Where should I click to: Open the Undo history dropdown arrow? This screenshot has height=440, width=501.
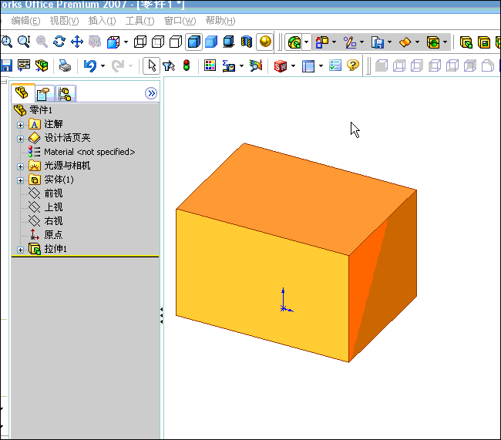(103, 65)
